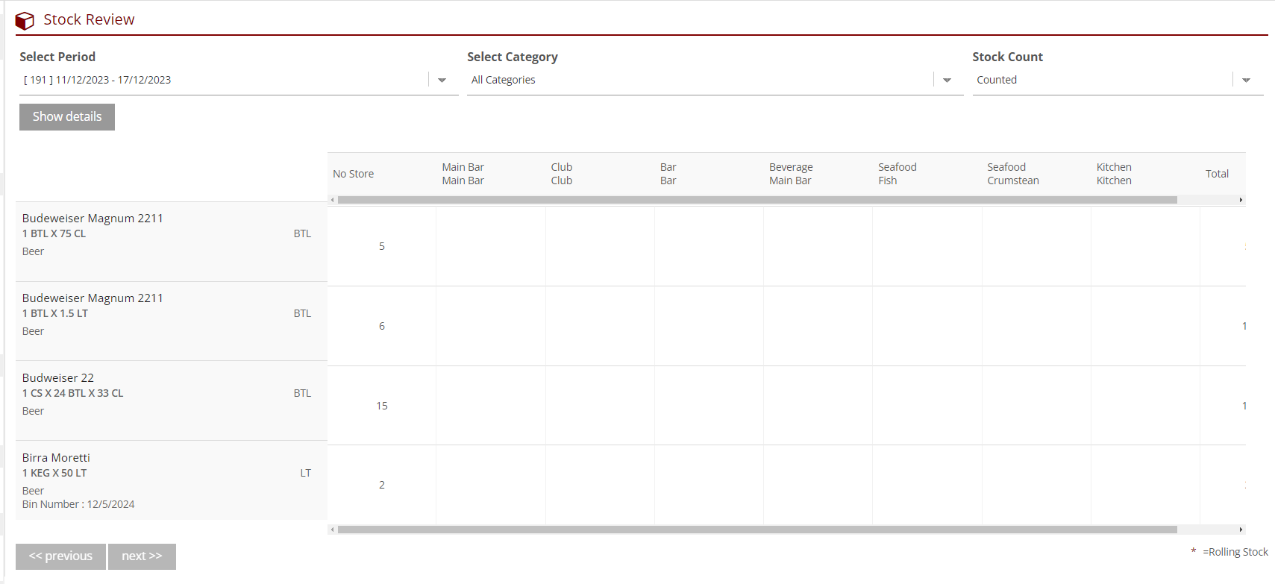Go to the previous page
Viewport: 1275px width, 584px height.
pos(60,556)
